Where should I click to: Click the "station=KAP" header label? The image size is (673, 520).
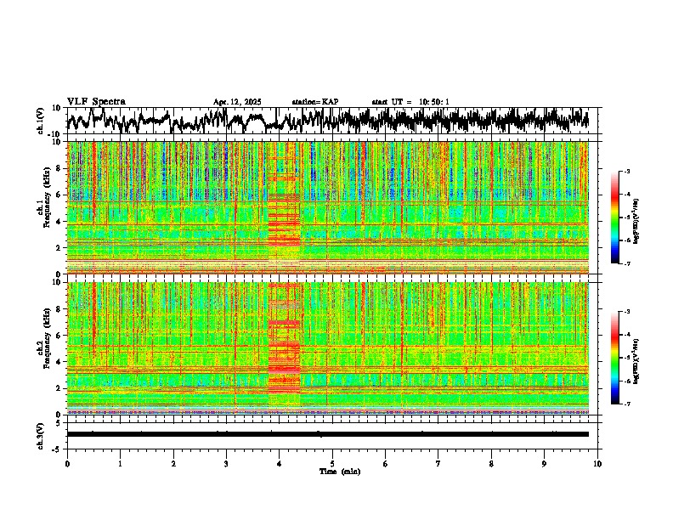315,102
